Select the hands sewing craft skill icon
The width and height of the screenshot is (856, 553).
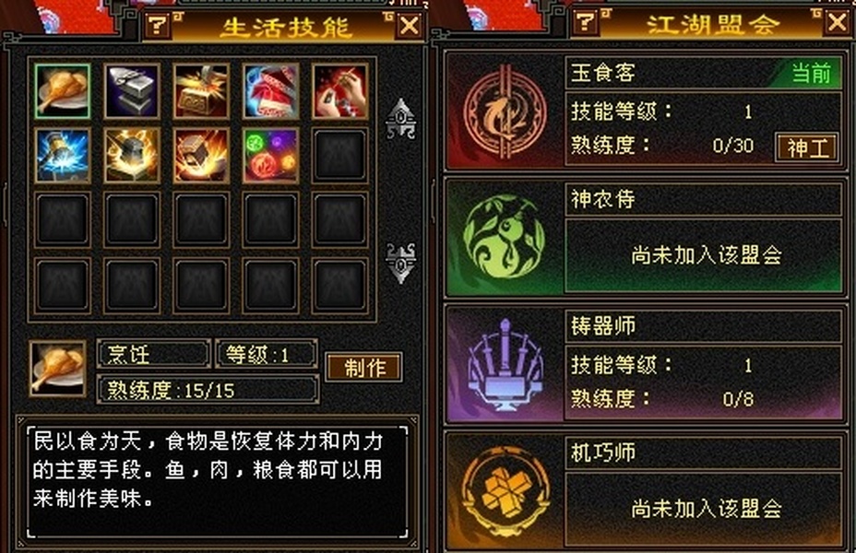[x=340, y=91]
